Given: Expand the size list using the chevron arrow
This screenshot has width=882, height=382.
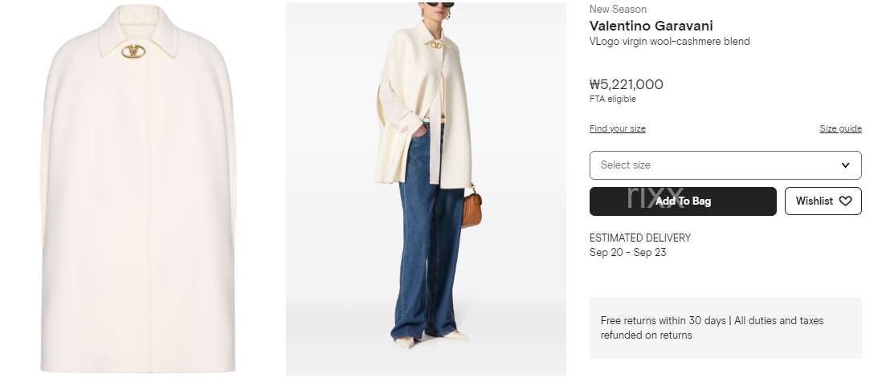Looking at the screenshot, I should coord(845,165).
